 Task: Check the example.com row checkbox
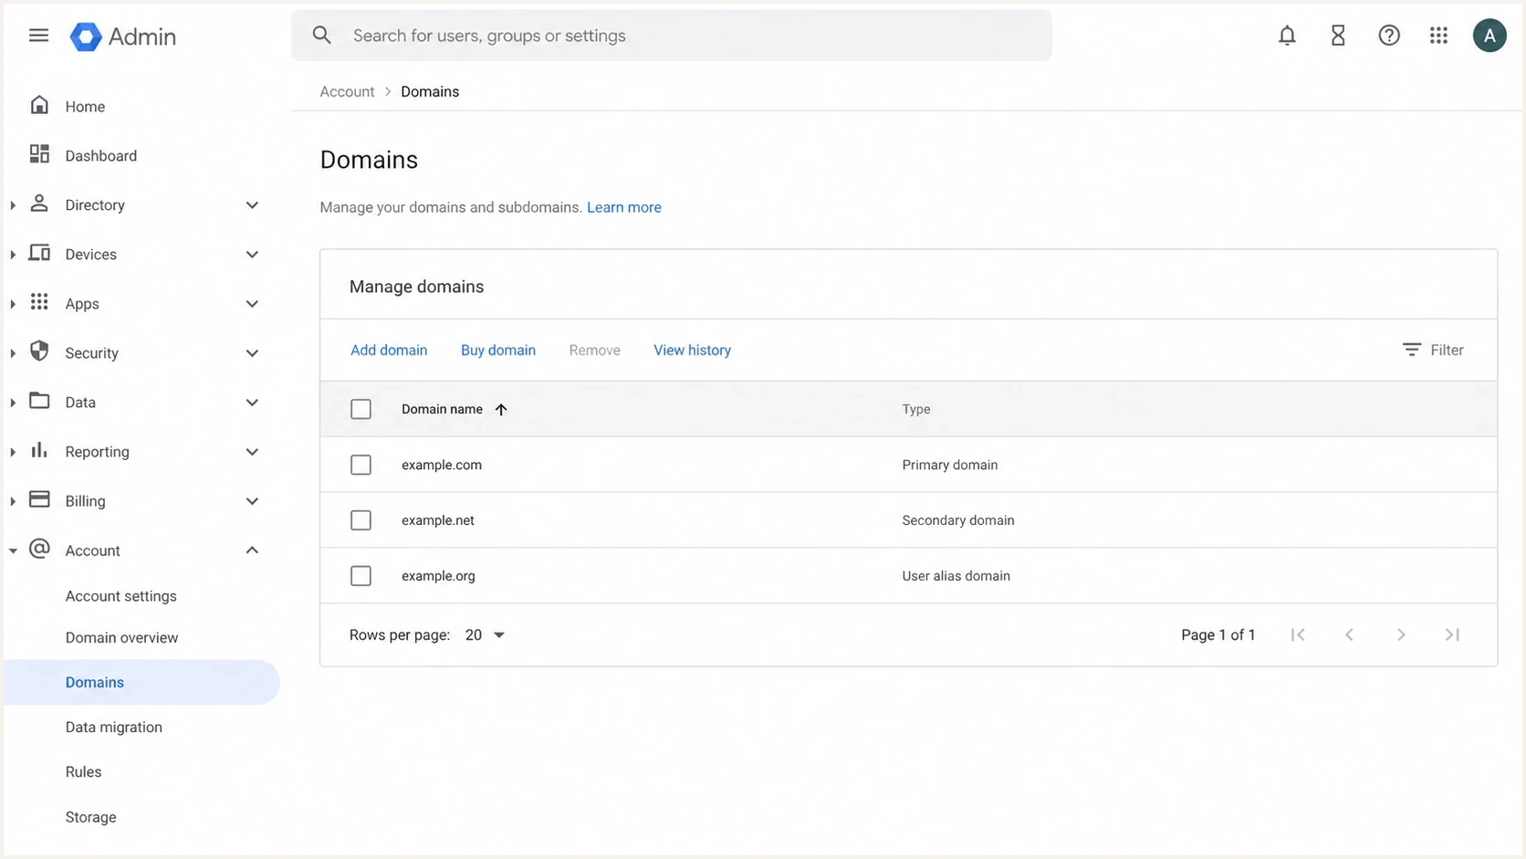tap(361, 465)
